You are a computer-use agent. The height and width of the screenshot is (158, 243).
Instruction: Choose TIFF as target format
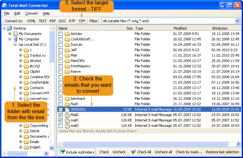[82, 21]
